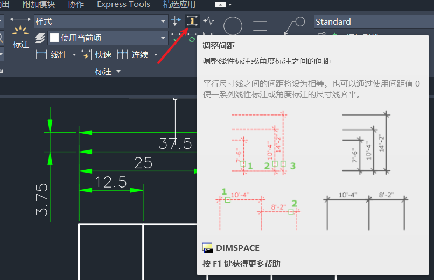Switch to the 协作 ribbon tab

point(76,4)
